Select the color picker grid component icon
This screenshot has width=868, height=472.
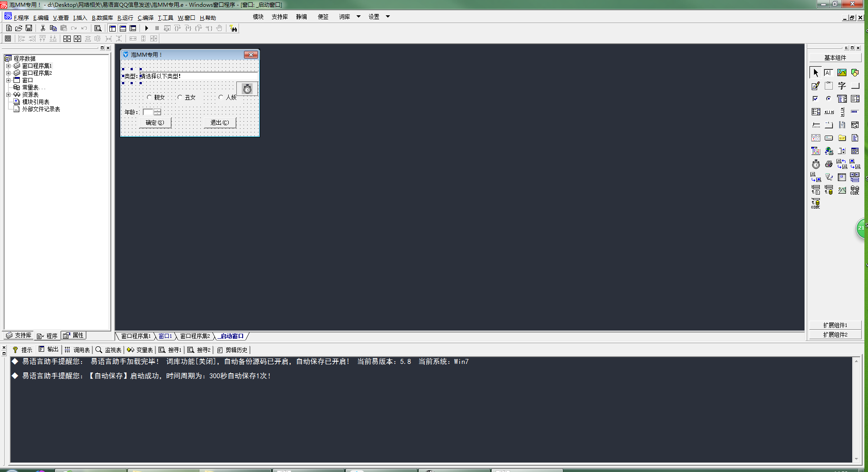coord(815,151)
